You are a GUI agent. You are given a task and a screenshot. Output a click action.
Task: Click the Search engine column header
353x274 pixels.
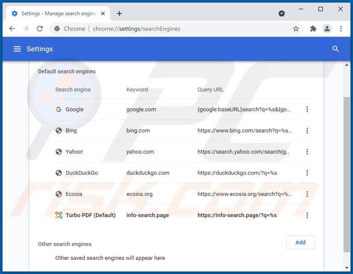point(73,90)
